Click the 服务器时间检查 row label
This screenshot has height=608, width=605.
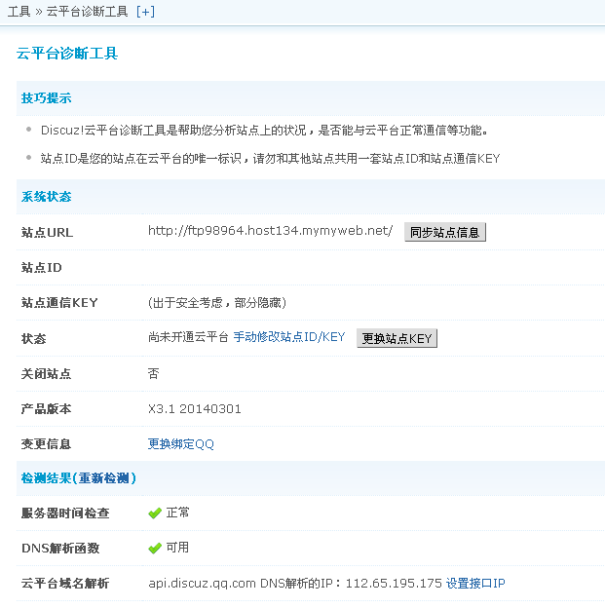tap(65, 513)
